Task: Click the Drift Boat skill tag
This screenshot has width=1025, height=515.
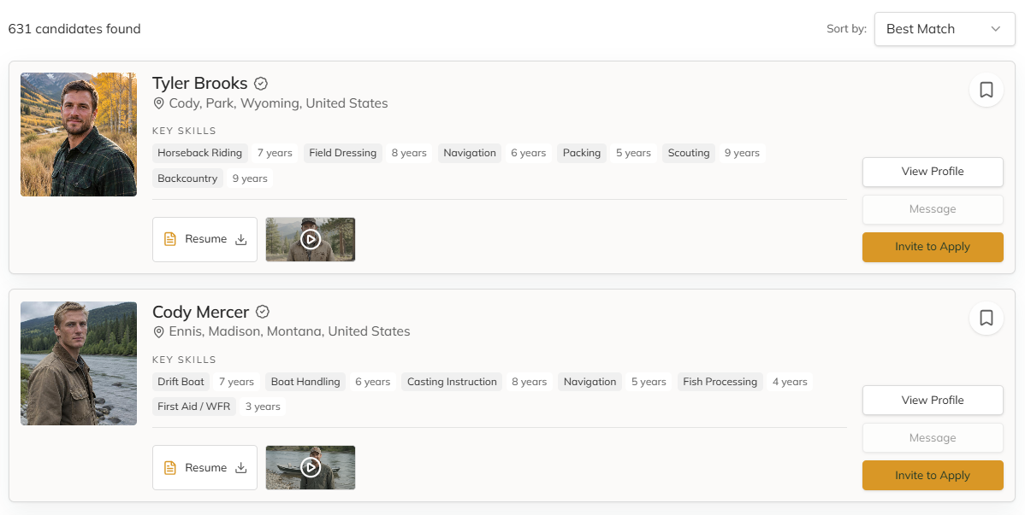Action: pyautogui.click(x=181, y=382)
